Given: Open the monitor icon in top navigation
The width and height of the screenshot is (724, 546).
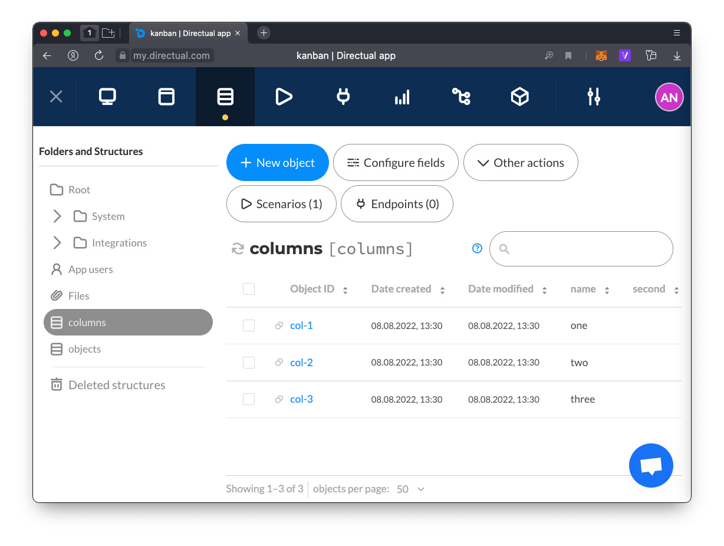Looking at the screenshot, I should tap(107, 97).
